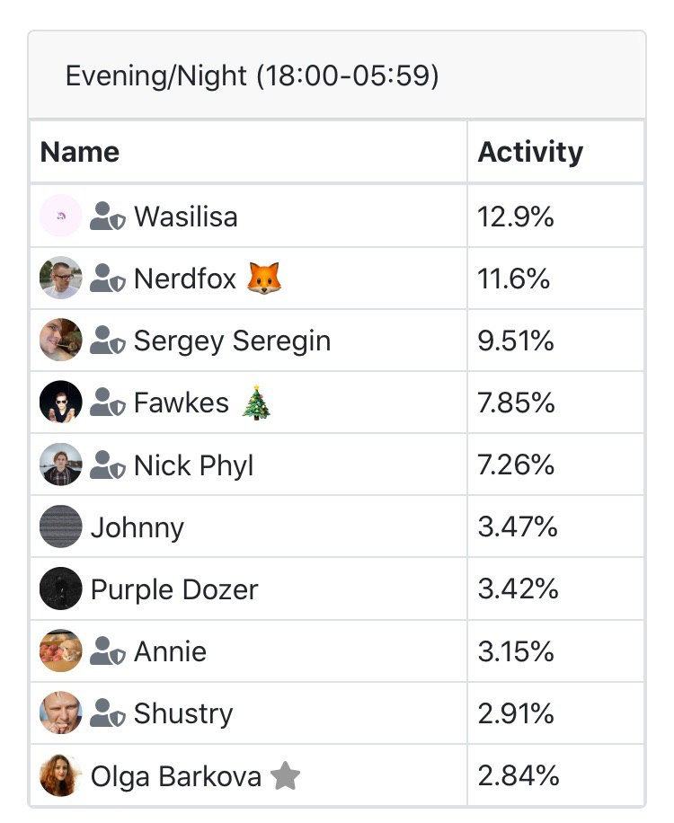Click the admin shield icon next to Nerdfox
674x823 pixels.
click(x=108, y=279)
